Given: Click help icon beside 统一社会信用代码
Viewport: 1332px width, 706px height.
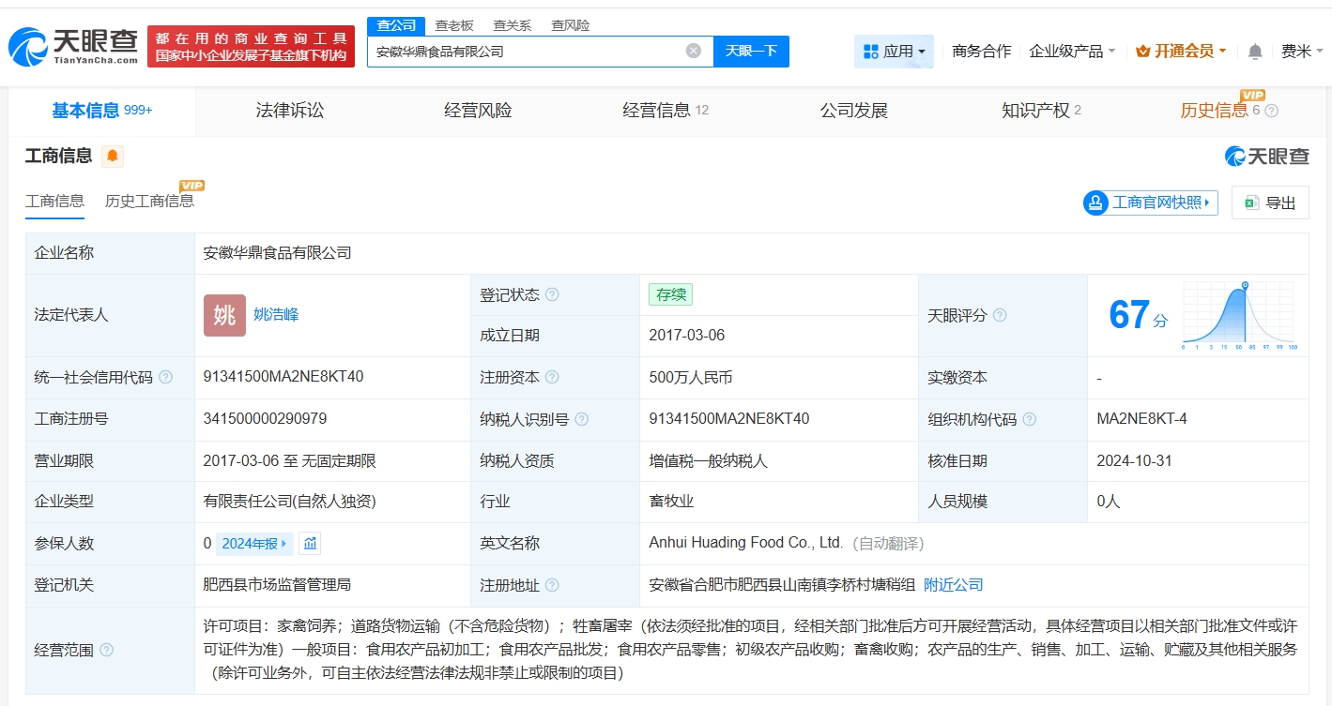Looking at the screenshot, I should [x=166, y=378].
